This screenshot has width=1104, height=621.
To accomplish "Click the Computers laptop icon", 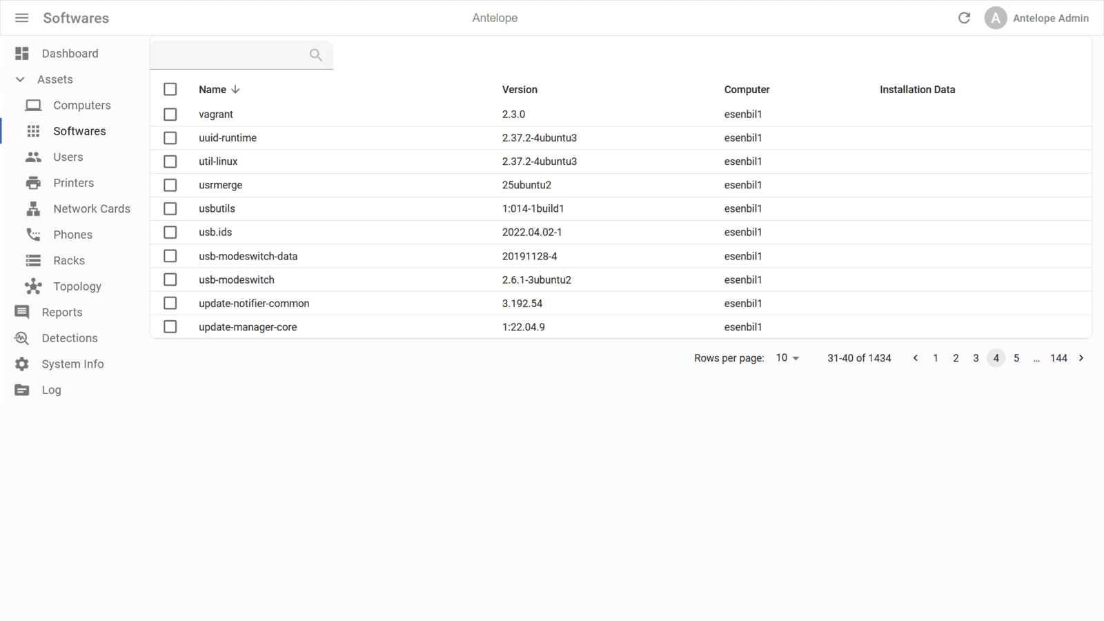I will (33, 105).
